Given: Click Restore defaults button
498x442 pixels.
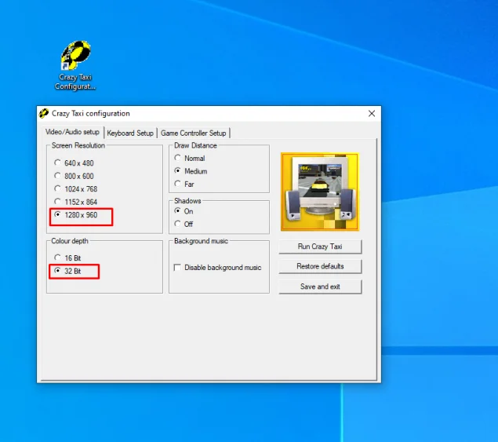Looking at the screenshot, I should point(320,266).
